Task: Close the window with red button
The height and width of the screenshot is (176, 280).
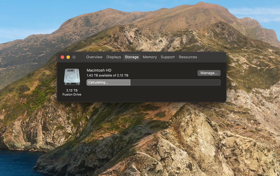Action: [x=62, y=57]
